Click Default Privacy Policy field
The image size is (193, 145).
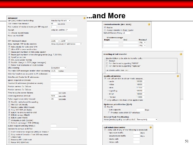127,33
